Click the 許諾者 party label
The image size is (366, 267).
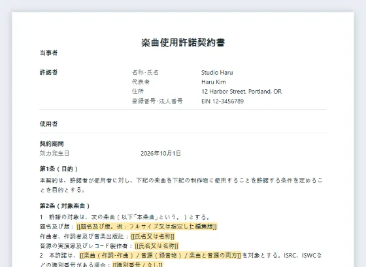(48, 72)
